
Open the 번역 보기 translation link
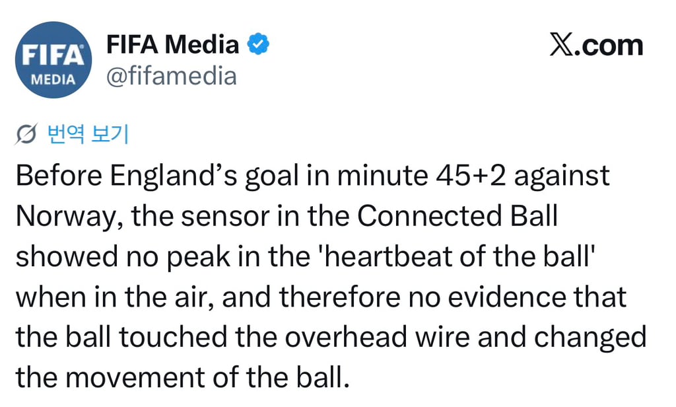click(x=88, y=134)
